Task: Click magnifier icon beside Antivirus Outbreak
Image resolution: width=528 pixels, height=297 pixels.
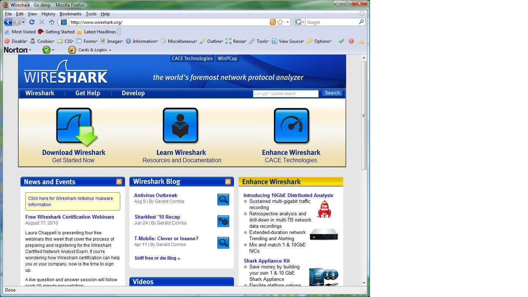Action: [x=223, y=199]
